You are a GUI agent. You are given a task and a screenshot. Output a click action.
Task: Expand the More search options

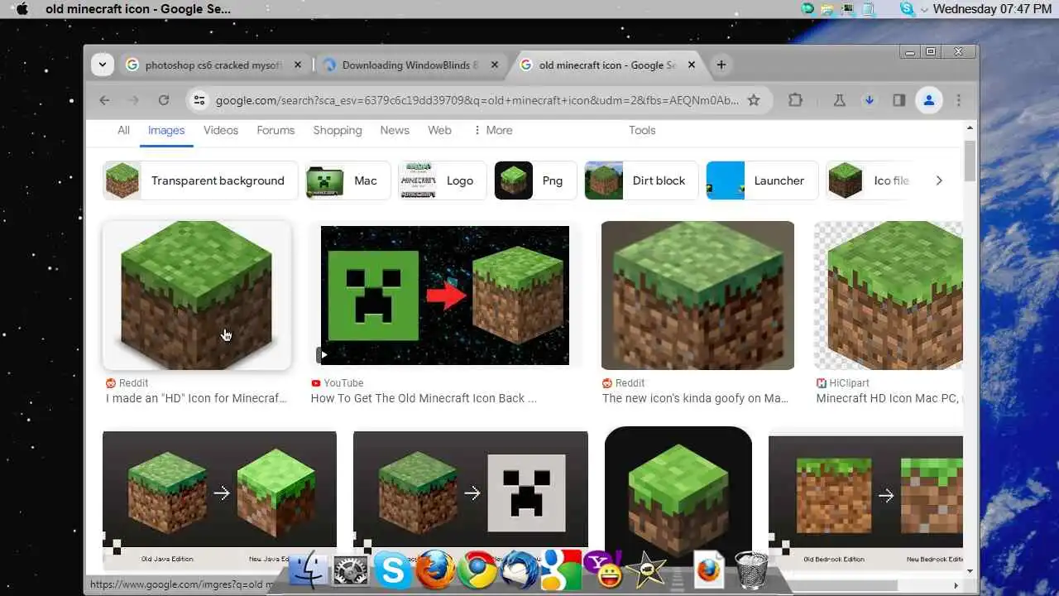click(x=493, y=130)
